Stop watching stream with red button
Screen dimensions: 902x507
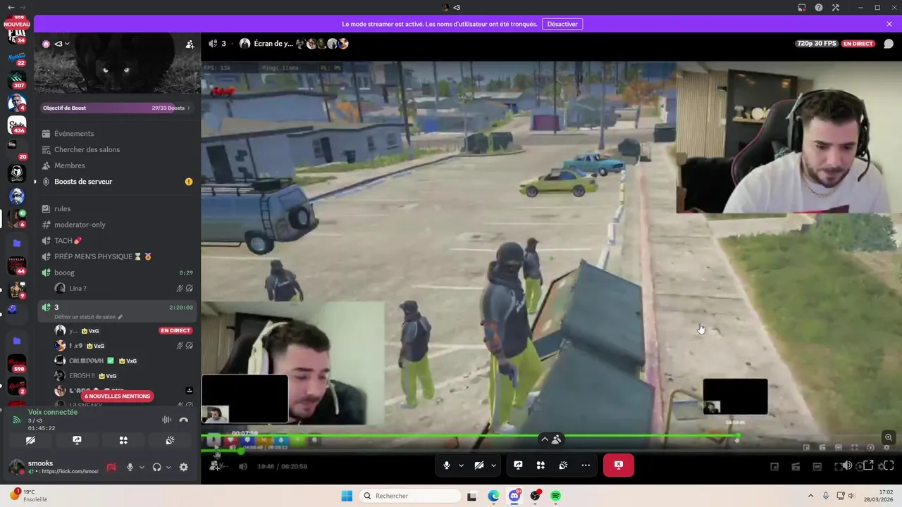pyautogui.click(x=619, y=465)
